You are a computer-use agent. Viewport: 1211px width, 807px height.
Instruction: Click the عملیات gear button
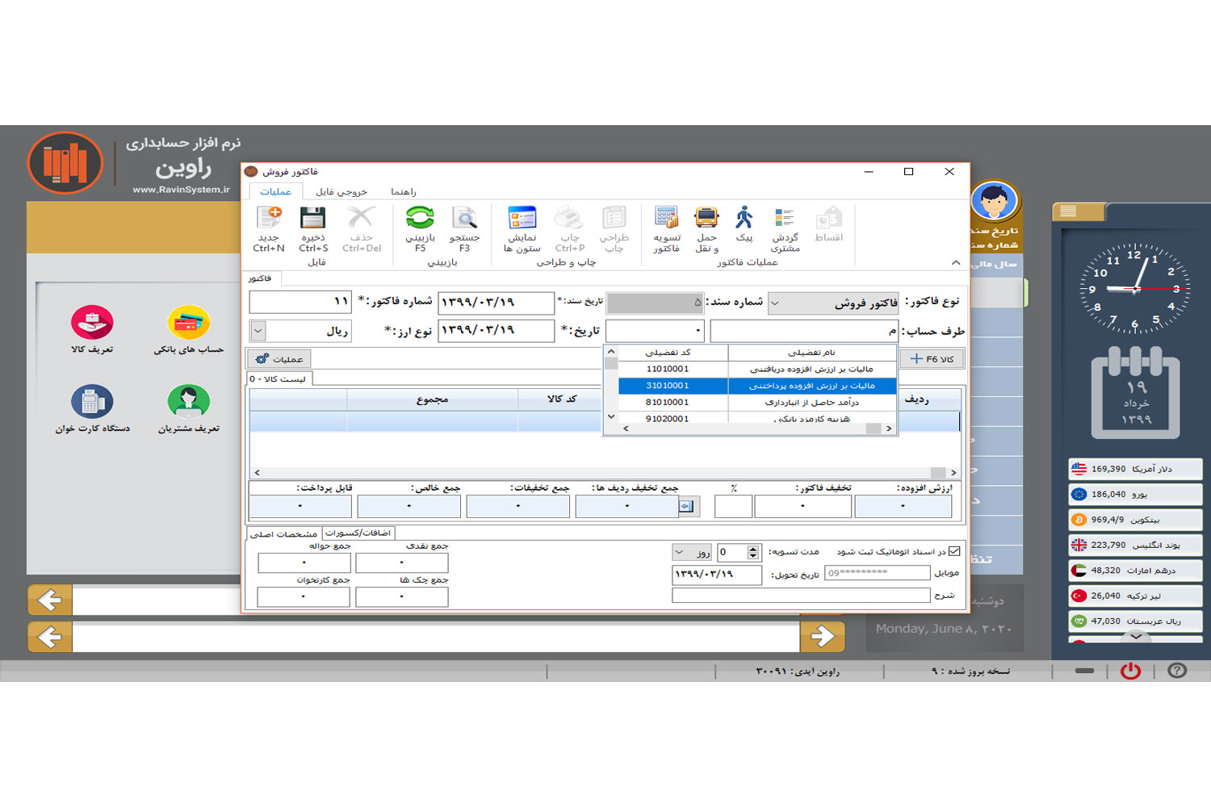point(279,359)
